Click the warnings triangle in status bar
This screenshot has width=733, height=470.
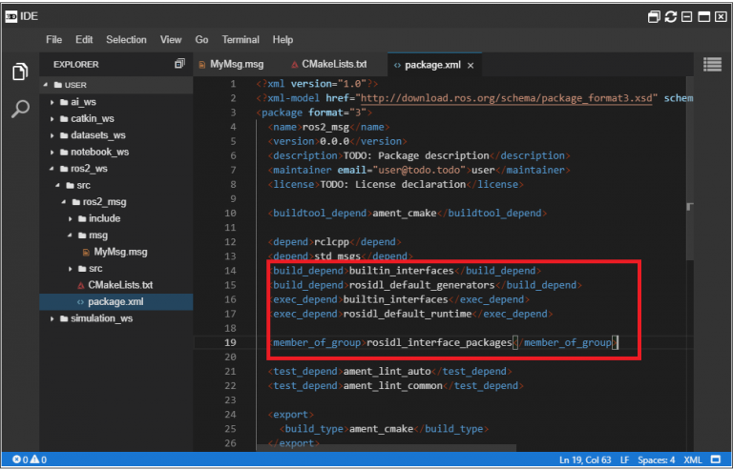(34, 460)
